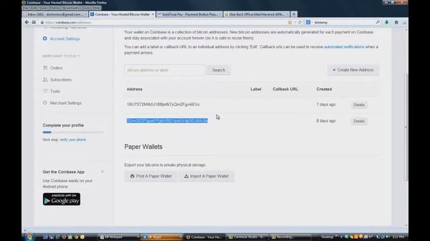
Task: Click the upload icon on Import A Paper Wallet
Action: click(x=186, y=176)
